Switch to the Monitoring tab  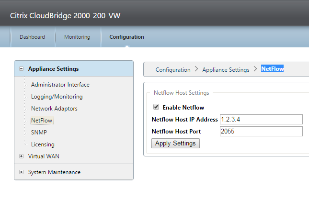[77, 37]
